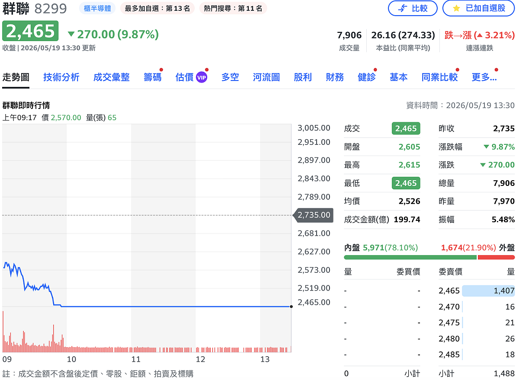Click the 3,005.00 upper price axis label
Image resolution: width=519 pixels, height=380 pixels.
(314, 128)
